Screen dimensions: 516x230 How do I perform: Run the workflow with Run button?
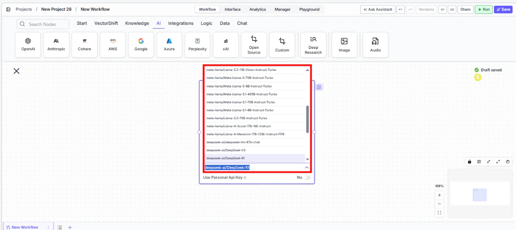point(484,9)
